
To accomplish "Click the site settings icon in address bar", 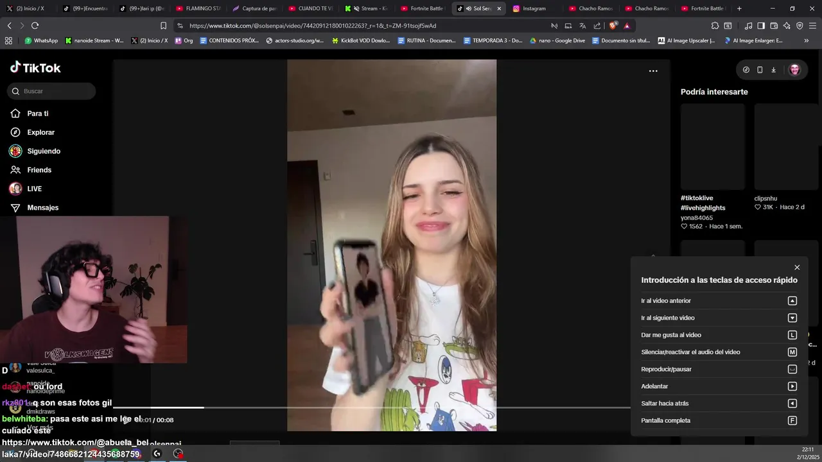I will pos(180,26).
